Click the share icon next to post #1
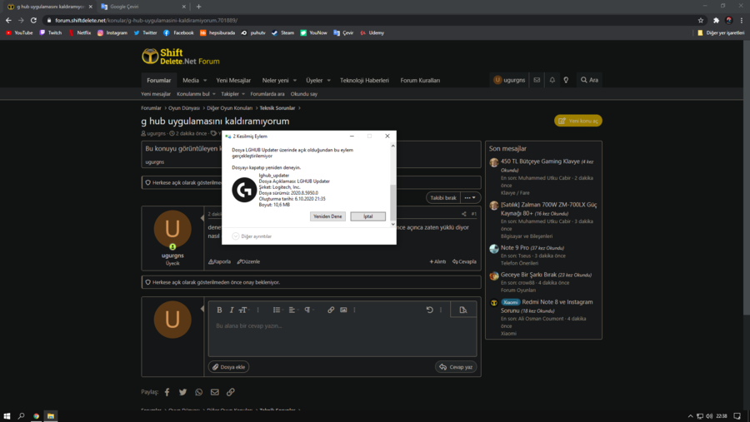750x422 pixels. coord(463,214)
